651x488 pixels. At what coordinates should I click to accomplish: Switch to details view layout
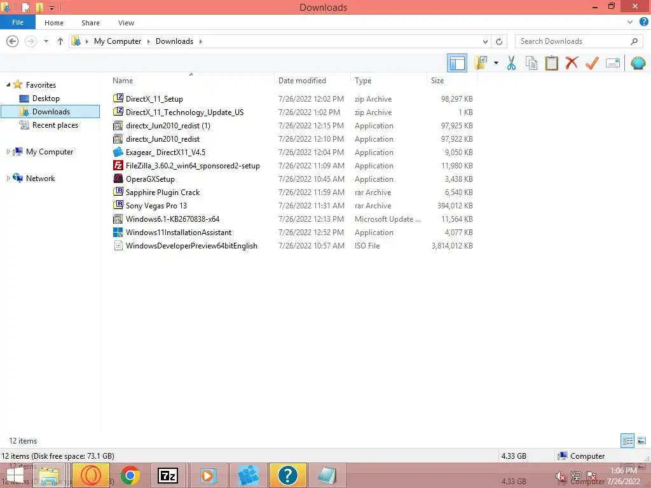pos(627,440)
